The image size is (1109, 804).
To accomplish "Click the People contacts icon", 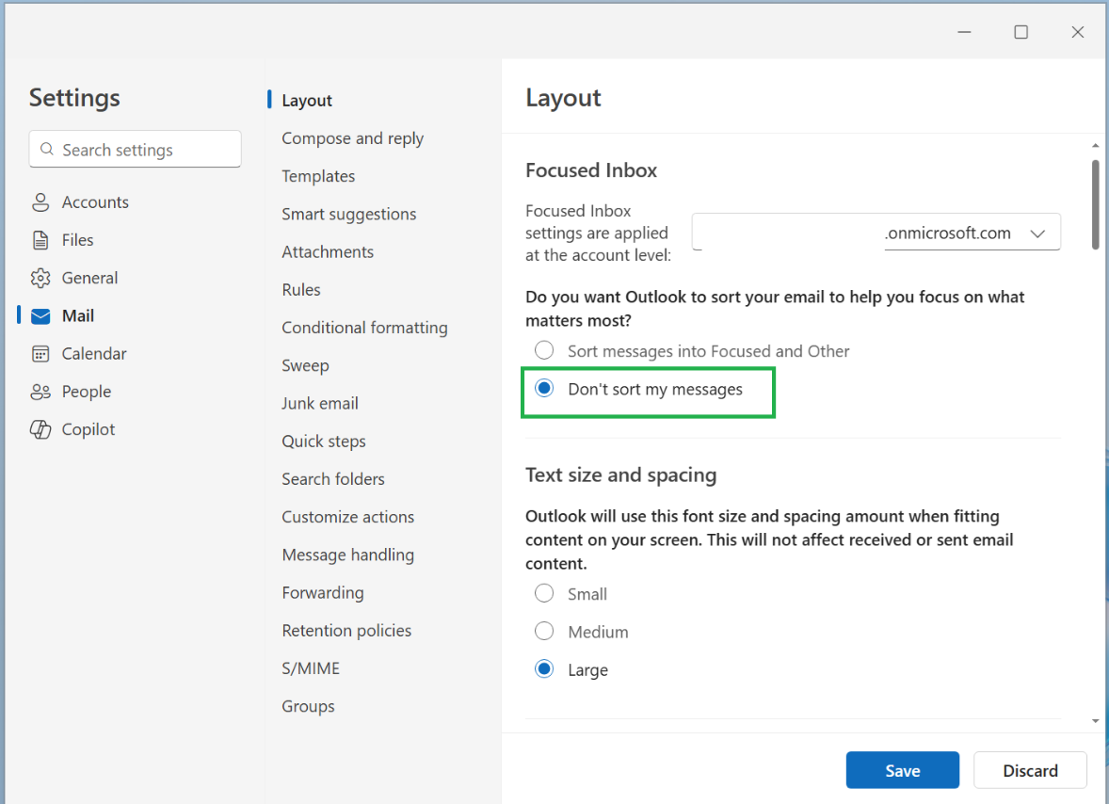I will [40, 392].
